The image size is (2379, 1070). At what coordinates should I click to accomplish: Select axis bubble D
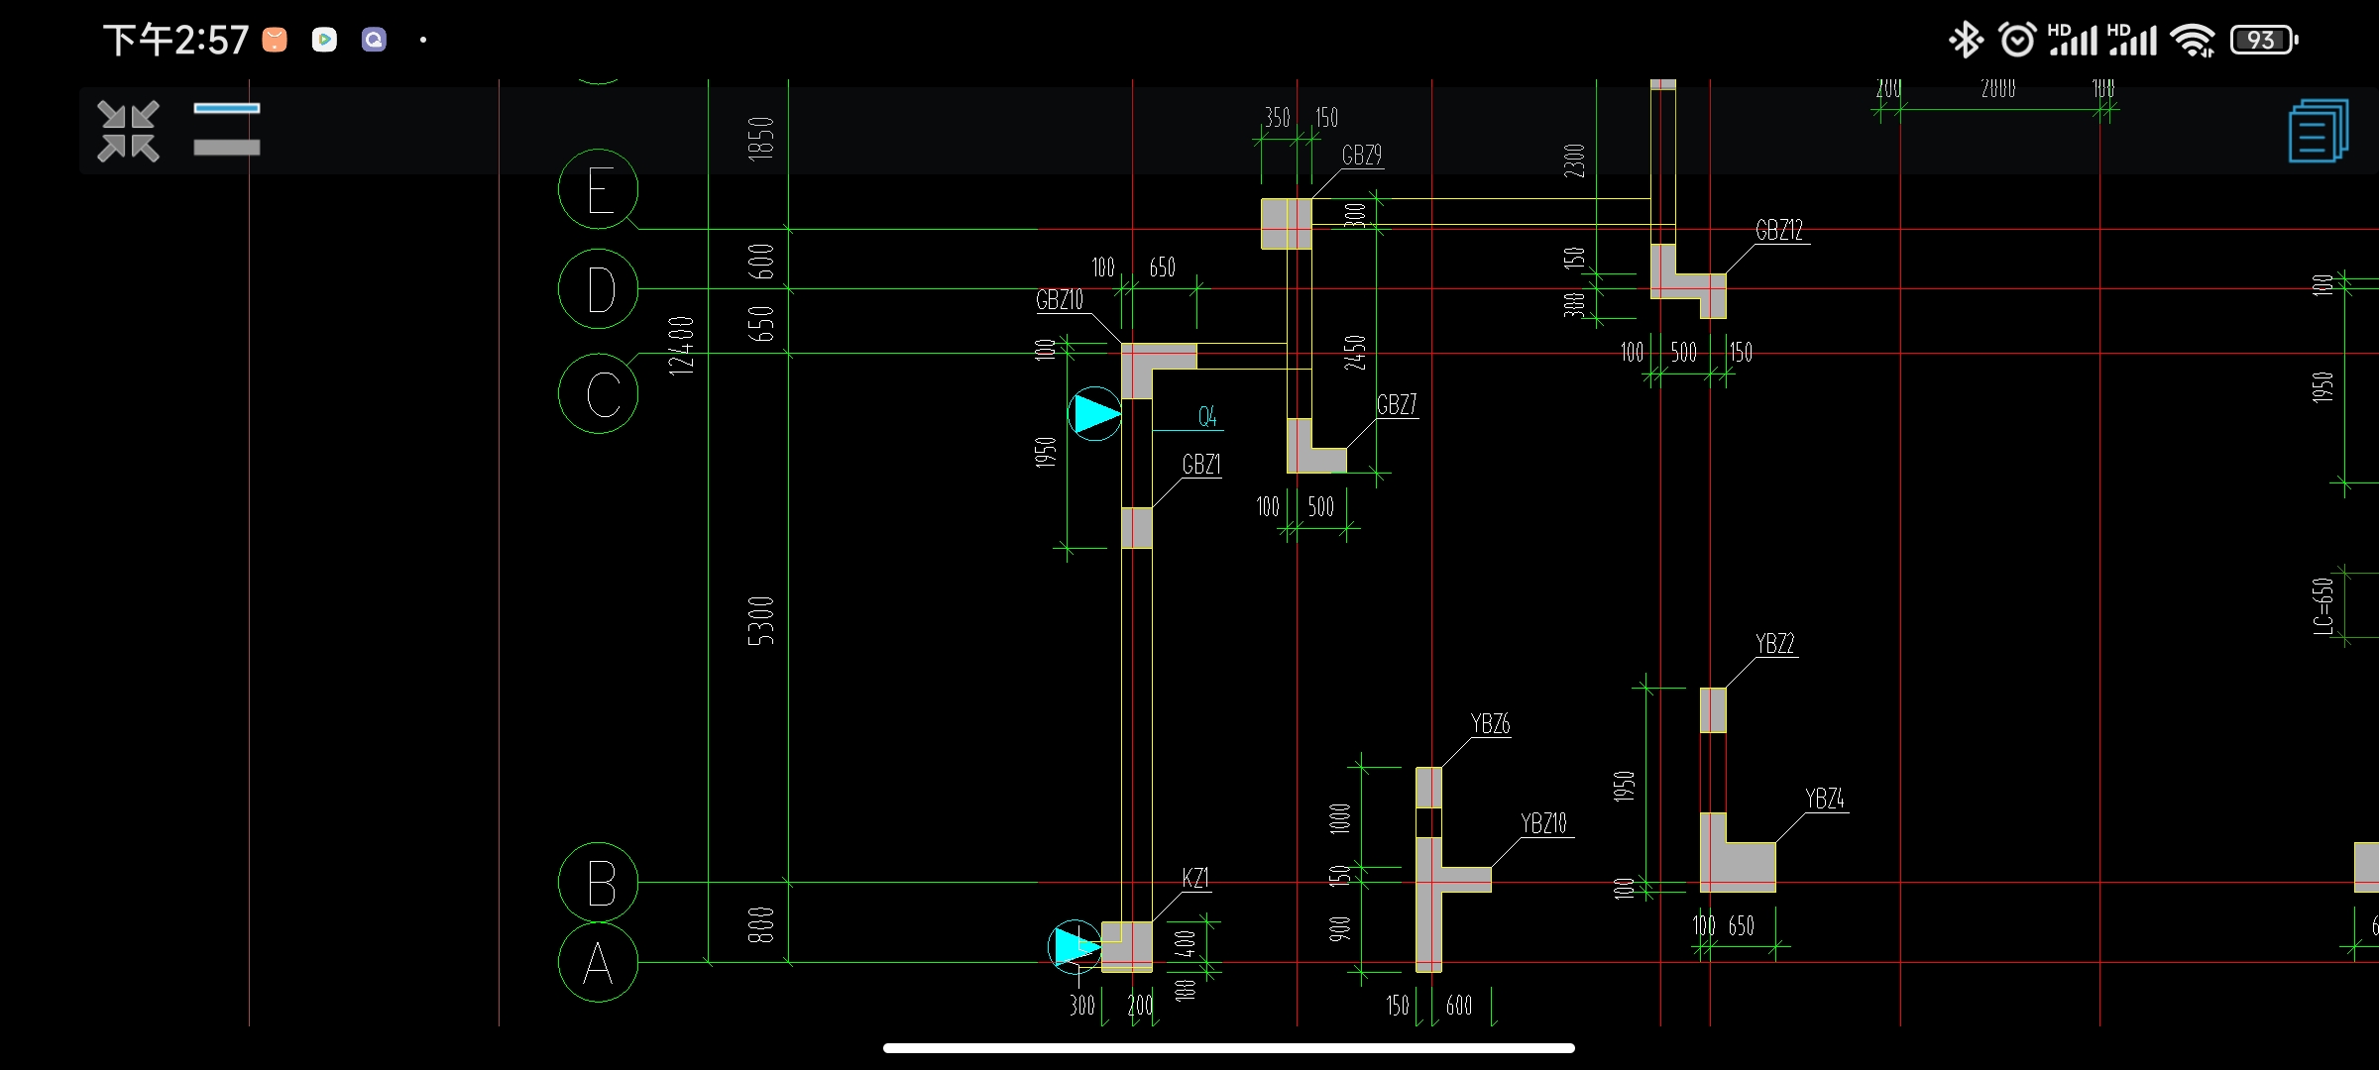[599, 289]
